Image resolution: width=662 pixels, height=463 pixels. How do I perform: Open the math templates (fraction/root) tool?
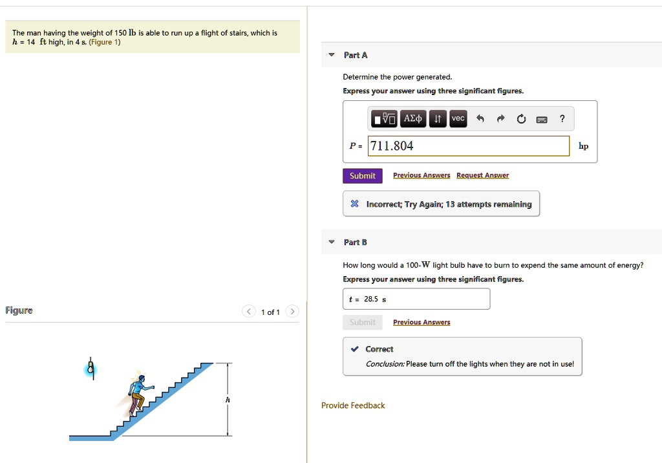click(x=385, y=118)
